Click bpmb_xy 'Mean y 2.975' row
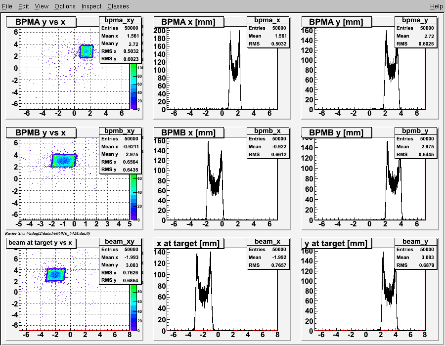 [120, 154]
